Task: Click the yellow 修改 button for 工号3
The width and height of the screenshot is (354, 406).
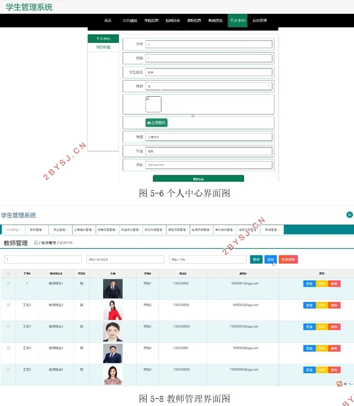Action: [x=322, y=327]
